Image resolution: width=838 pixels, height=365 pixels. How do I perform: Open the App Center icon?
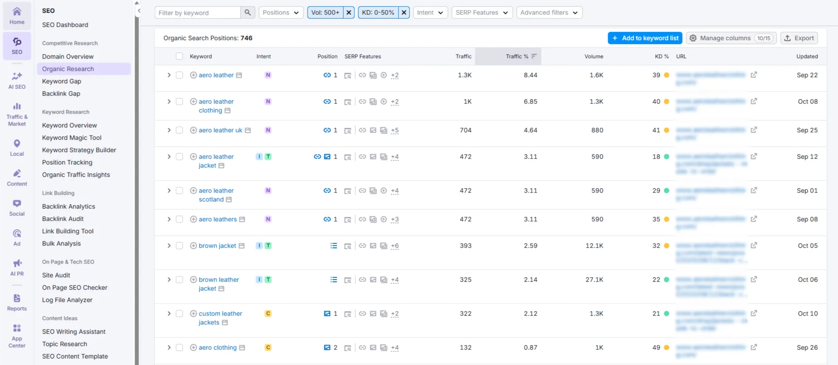point(17,336)
